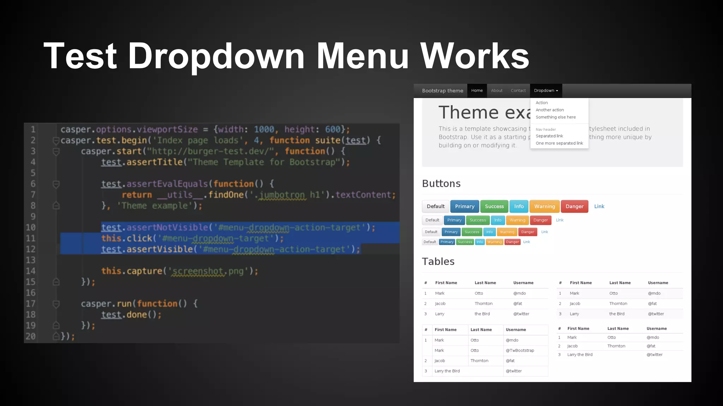This screenshot has height=406, width=723.
Task: Click the large Success button
Action: click(x=494, y=207)
